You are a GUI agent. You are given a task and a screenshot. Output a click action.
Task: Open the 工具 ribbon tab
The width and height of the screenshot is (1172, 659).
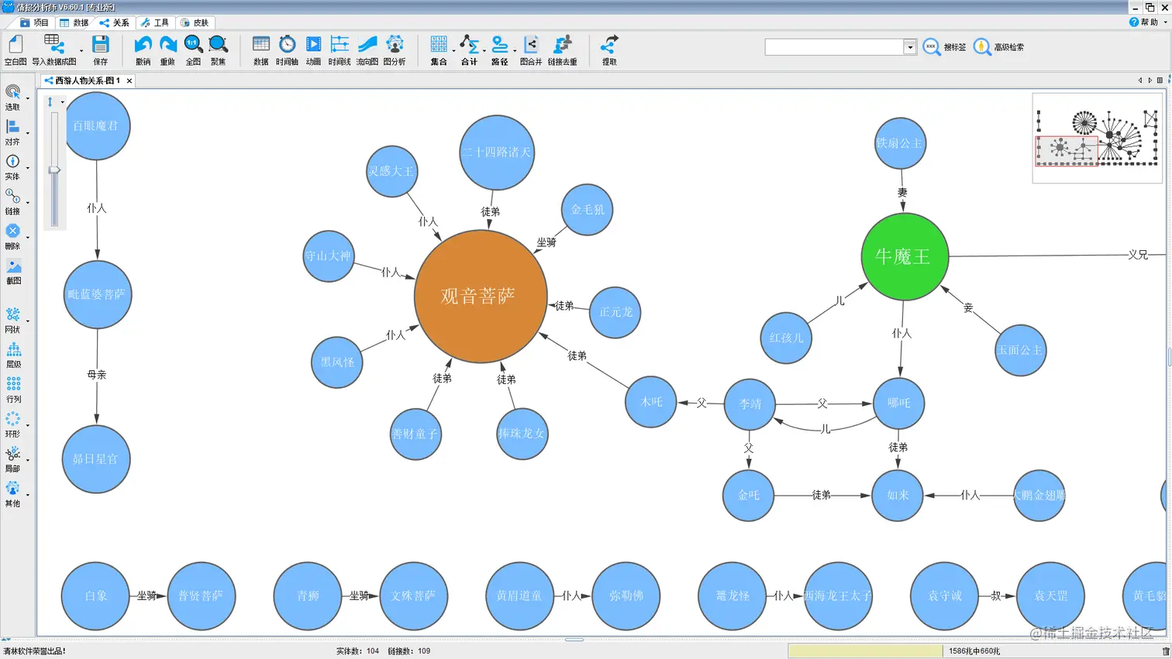(x=155, y=22)
